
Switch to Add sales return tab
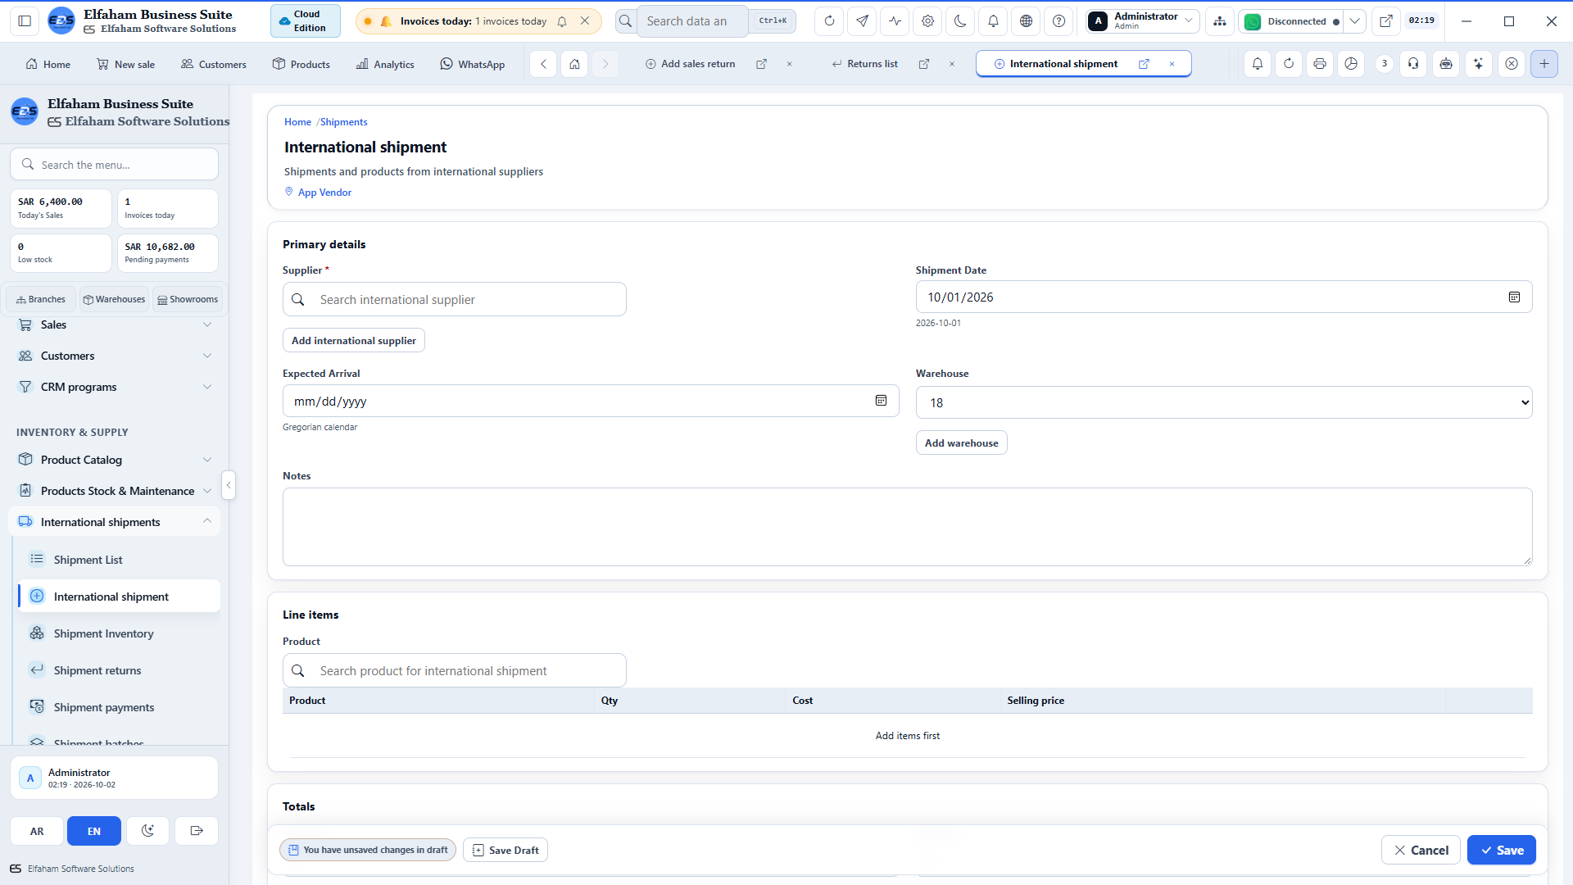691,64
